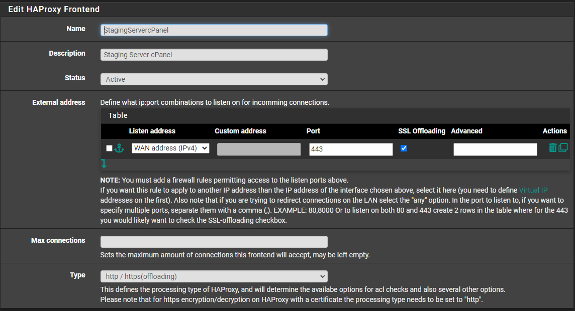Click the Type field label

coord(78,275)
